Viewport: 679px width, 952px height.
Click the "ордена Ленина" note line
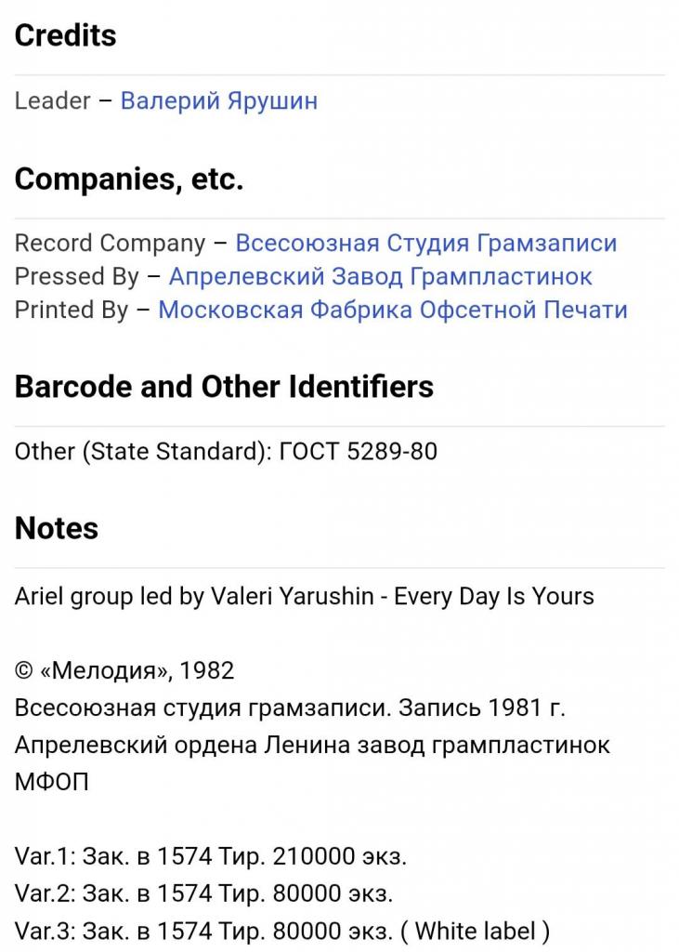tap(312, 745)
